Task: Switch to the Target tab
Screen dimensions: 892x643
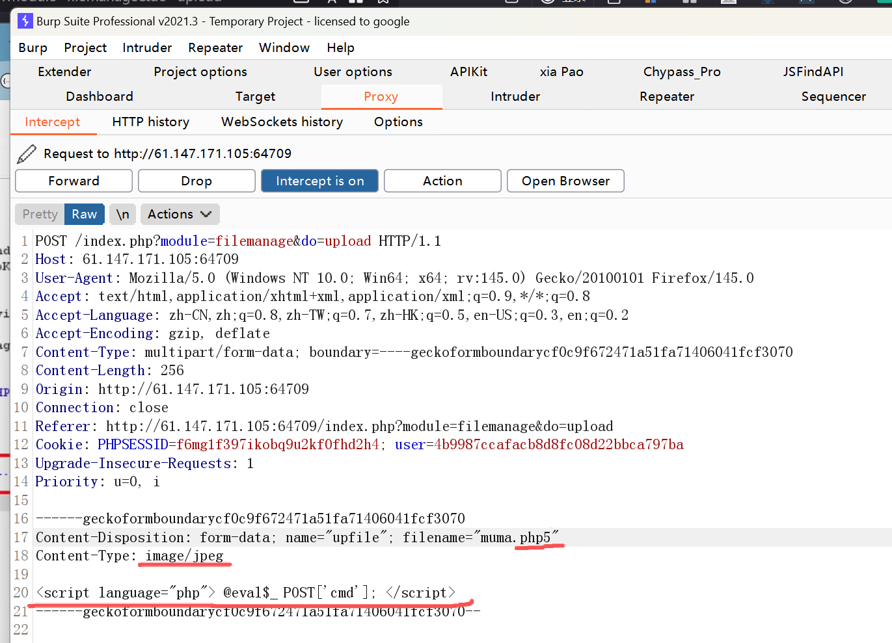Action: [255, 96]
